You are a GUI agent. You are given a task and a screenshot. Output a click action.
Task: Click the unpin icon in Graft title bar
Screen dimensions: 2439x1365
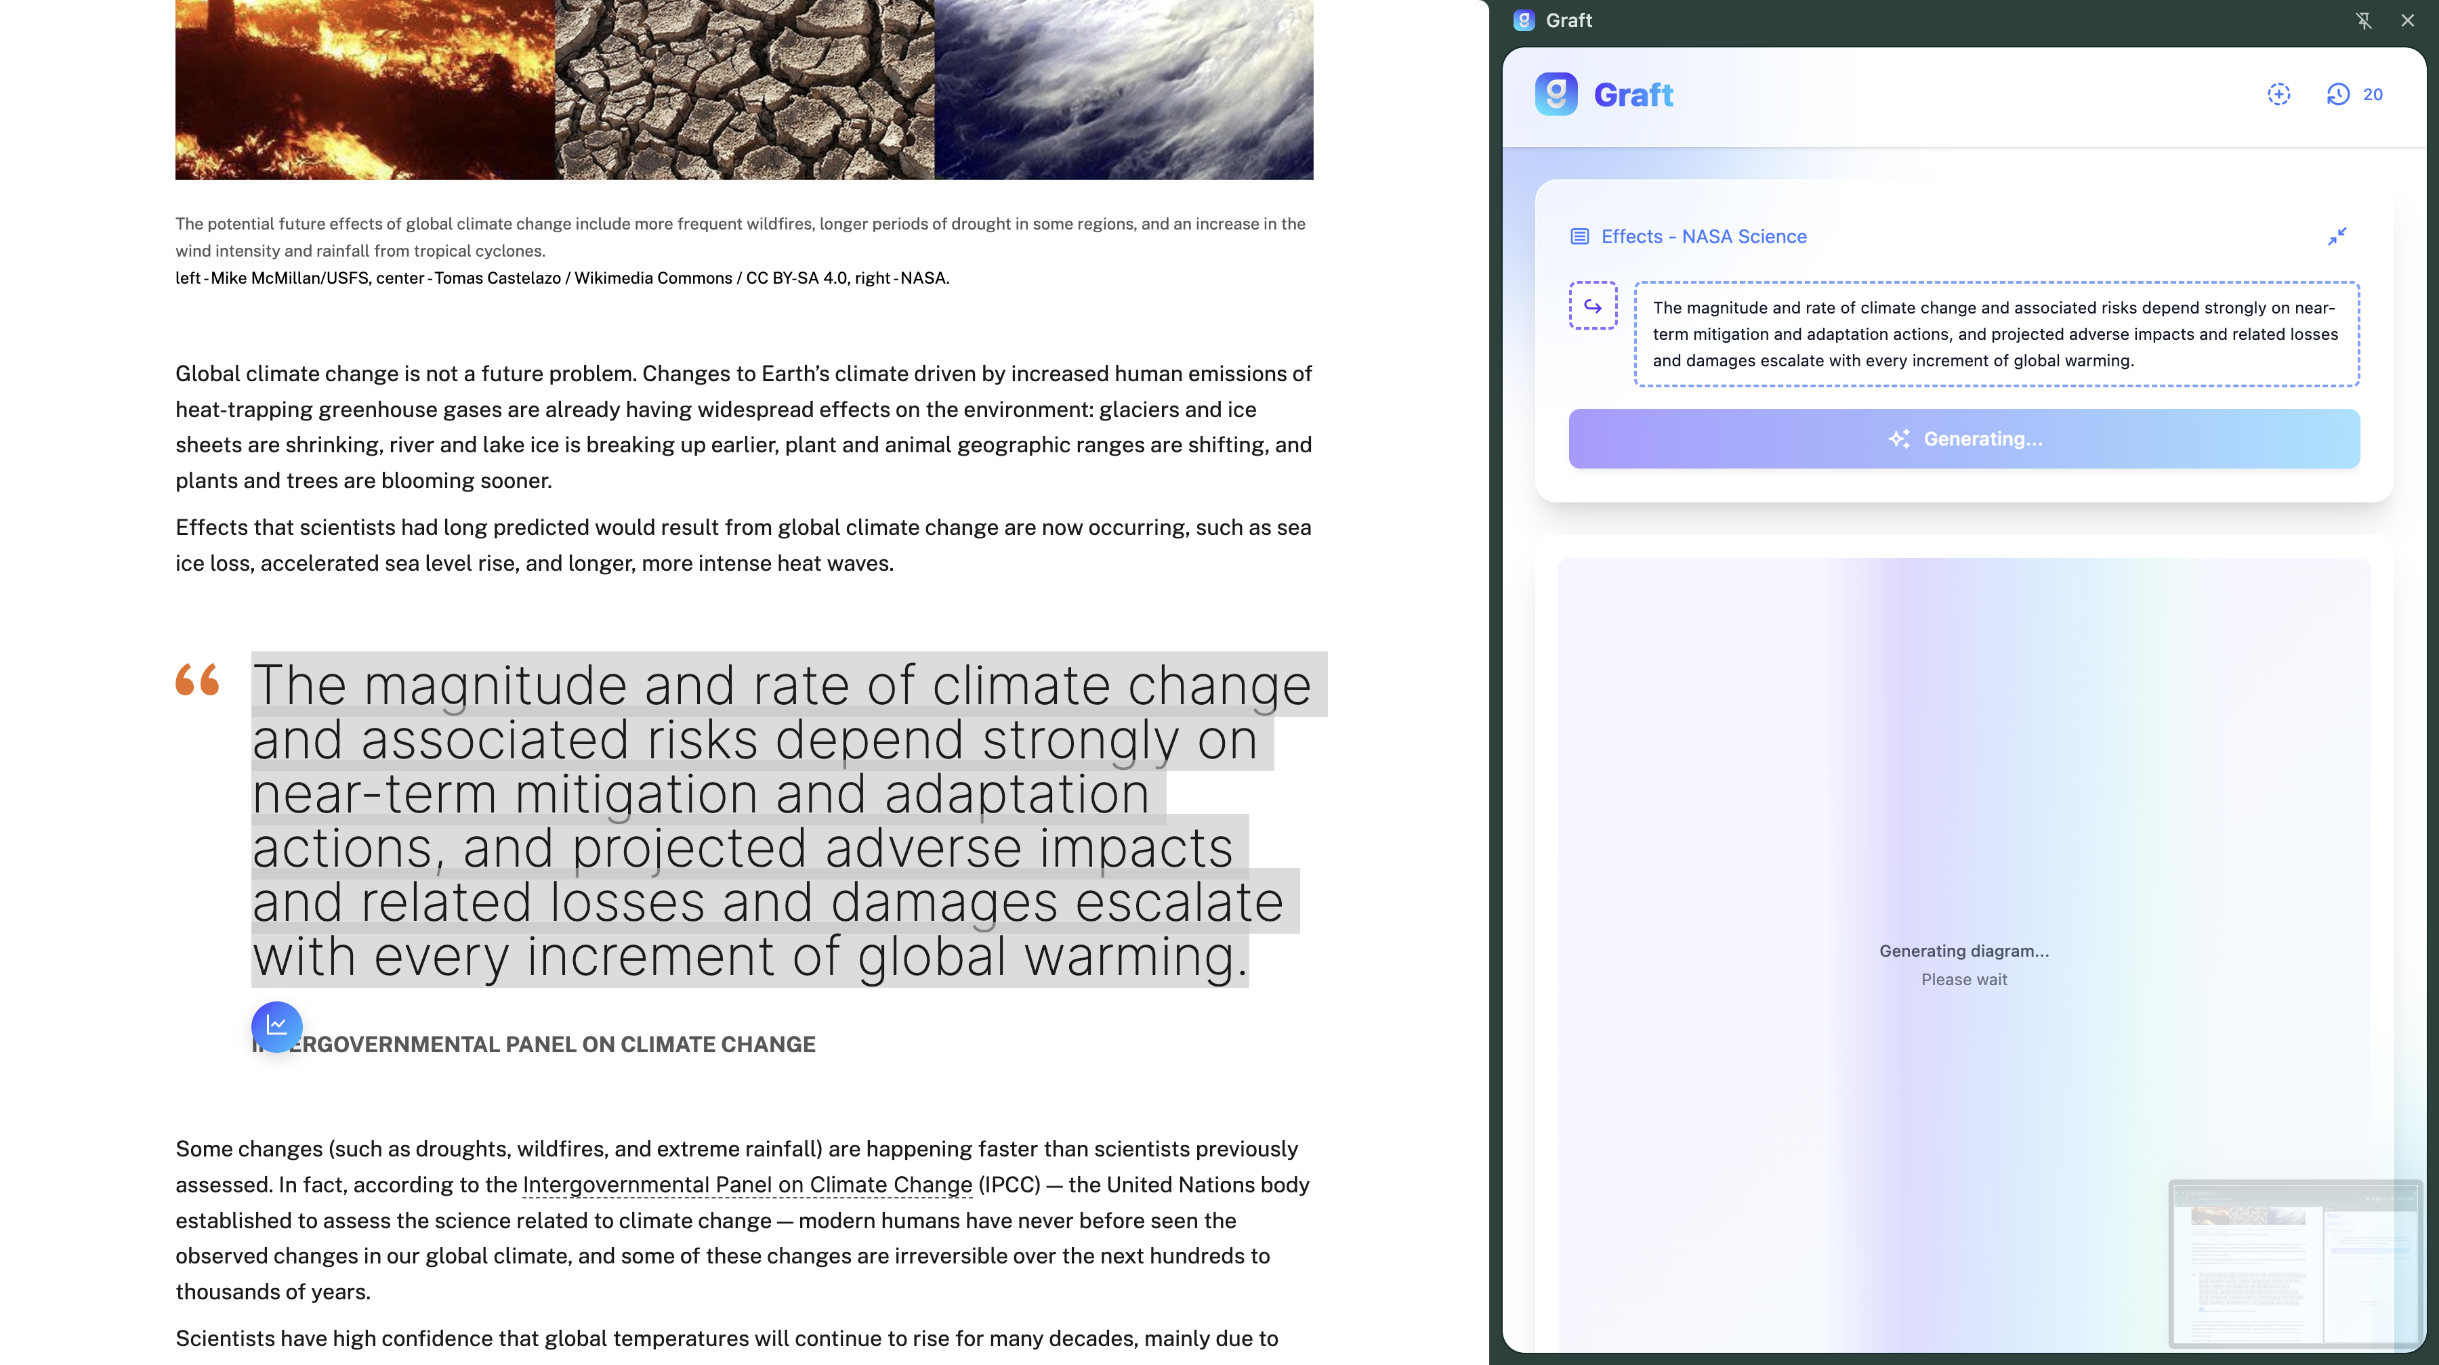tap(2363, 21)
